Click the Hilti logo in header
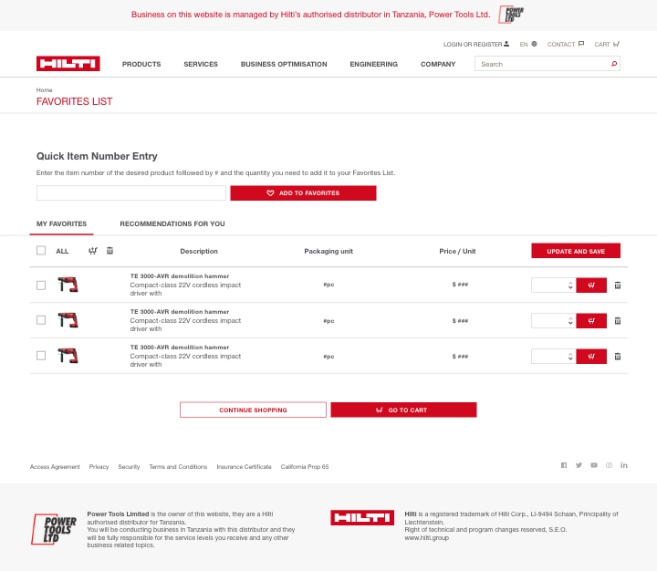The image size is (657, 571). (68, 64)
